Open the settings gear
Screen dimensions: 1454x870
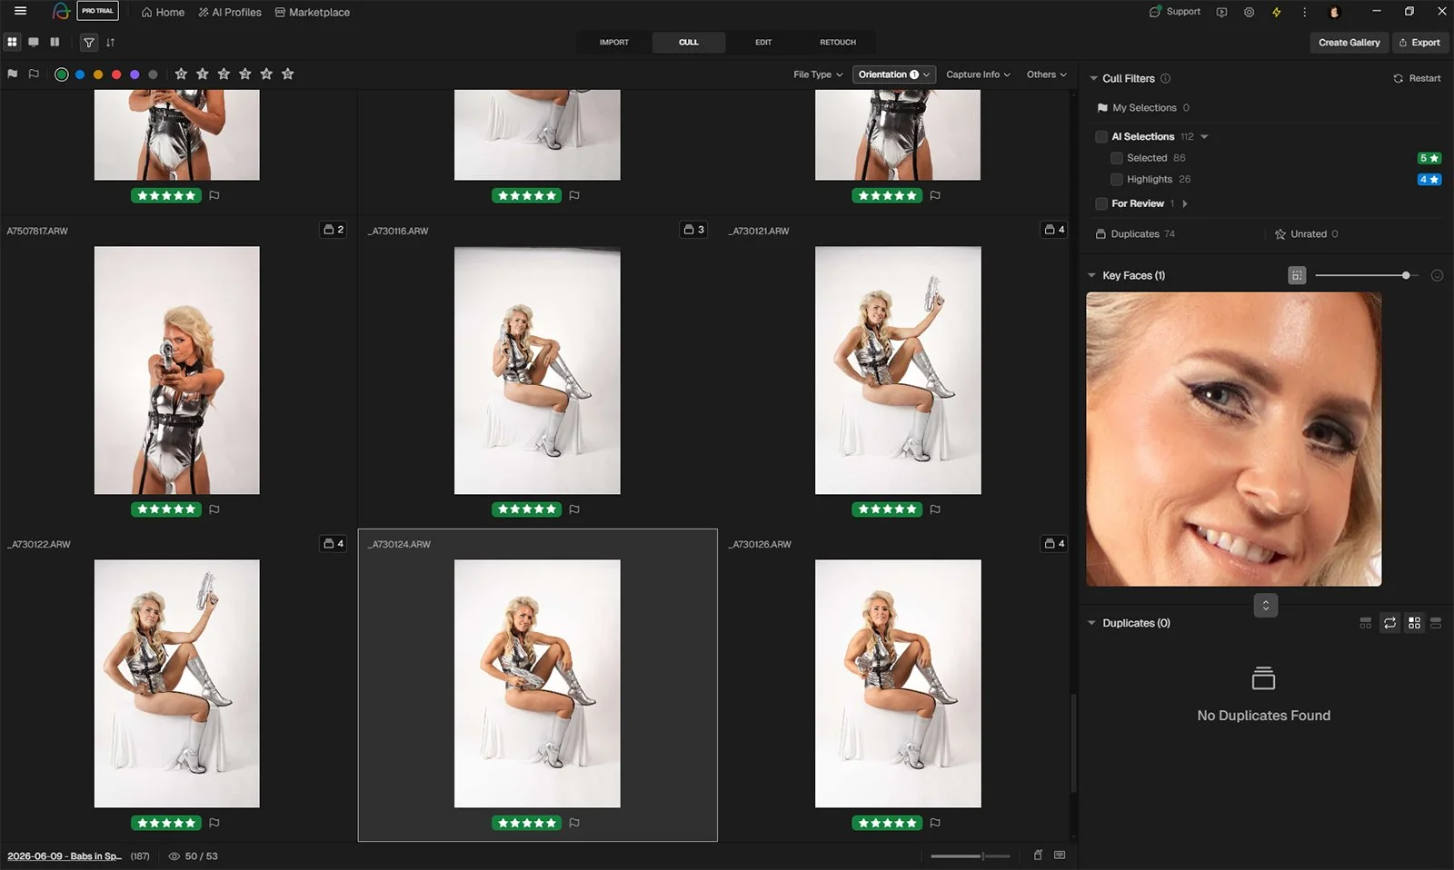(x=1249, y=12)
